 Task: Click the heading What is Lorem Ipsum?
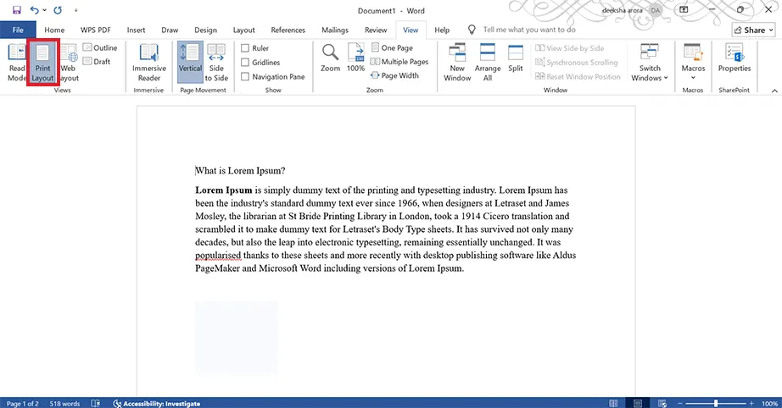(x=240, y=171)
